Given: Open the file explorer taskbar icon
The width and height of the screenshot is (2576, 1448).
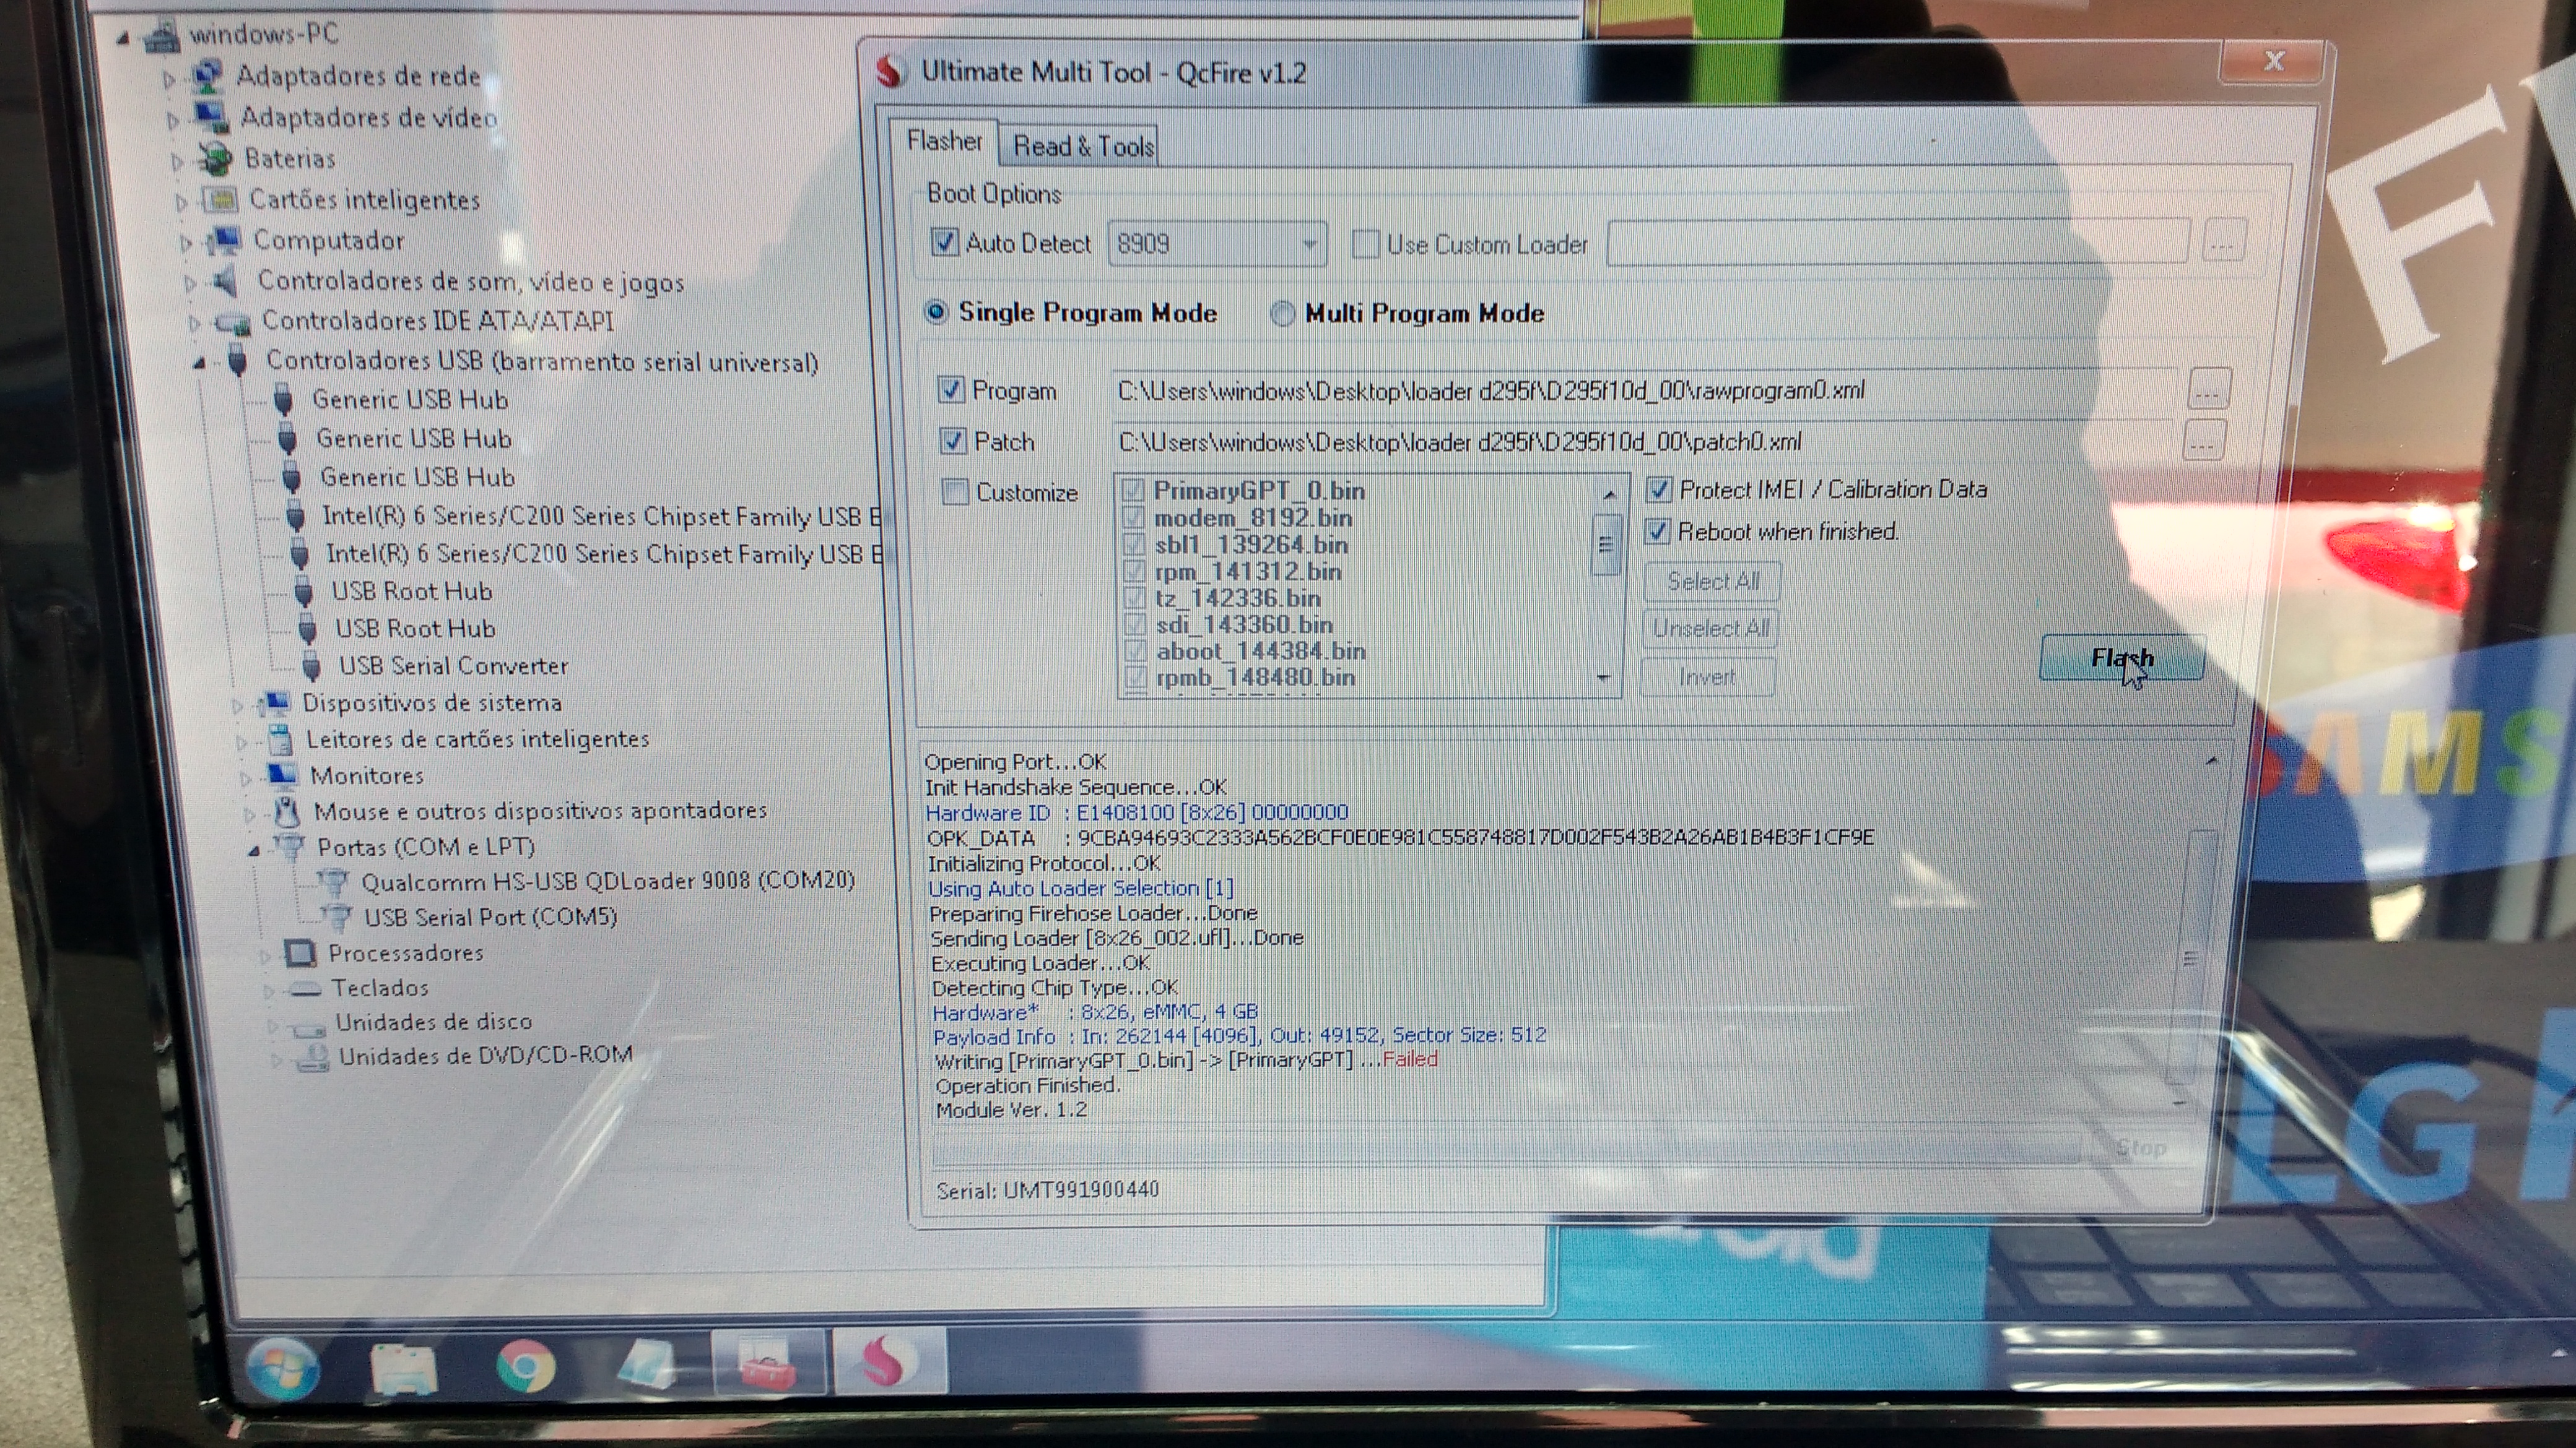Looking at the screenshot, I should (x=403, y=1368).
